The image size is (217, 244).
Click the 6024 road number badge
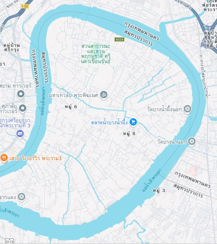(x=119, y=39)
